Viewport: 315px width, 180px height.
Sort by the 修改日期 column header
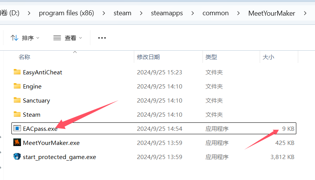point(148,57)
